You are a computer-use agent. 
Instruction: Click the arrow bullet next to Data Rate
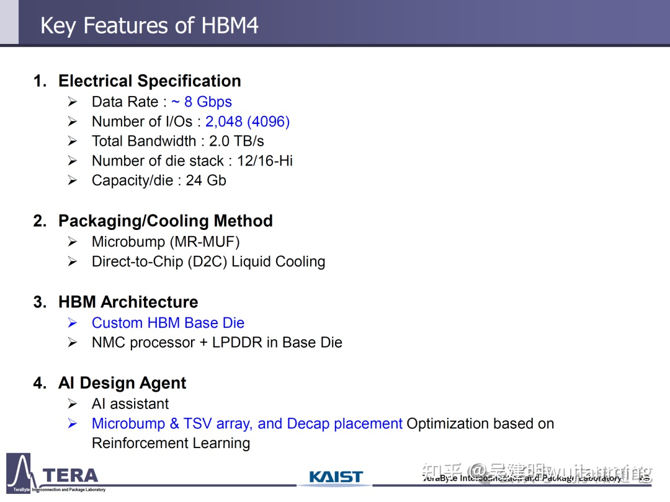coord(73,102)
